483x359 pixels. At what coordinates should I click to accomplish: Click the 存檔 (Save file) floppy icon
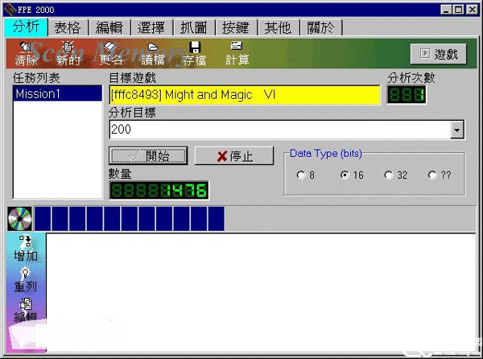pyautogui.click(x=195, y=54)
